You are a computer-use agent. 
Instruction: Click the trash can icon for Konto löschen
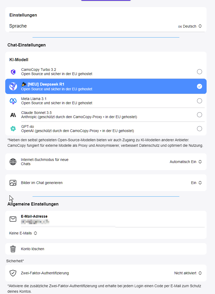coord(13,249)
